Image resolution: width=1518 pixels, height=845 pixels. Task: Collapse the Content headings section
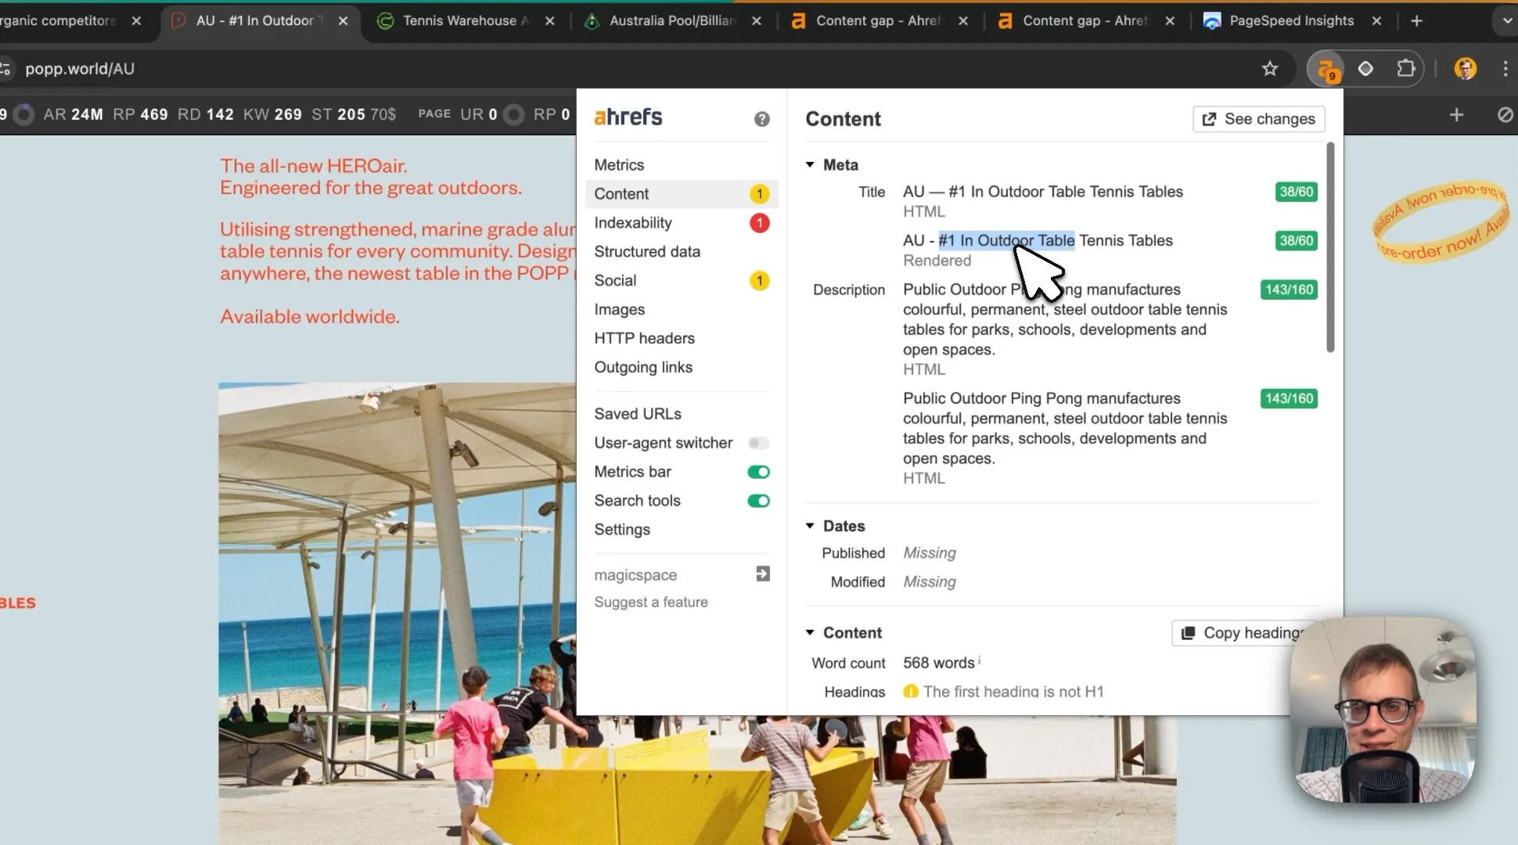[x=810, y=633]
